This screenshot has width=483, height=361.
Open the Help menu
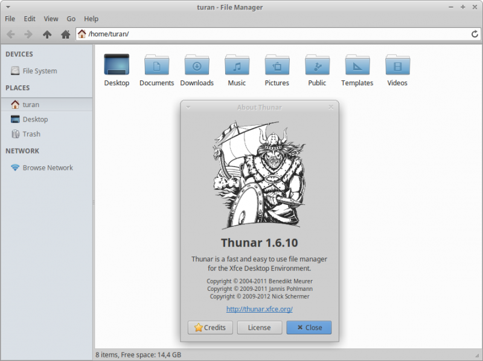coord(91,19)
